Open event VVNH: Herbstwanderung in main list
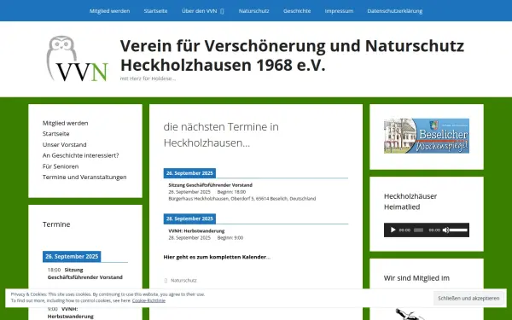 click(196, 230)
